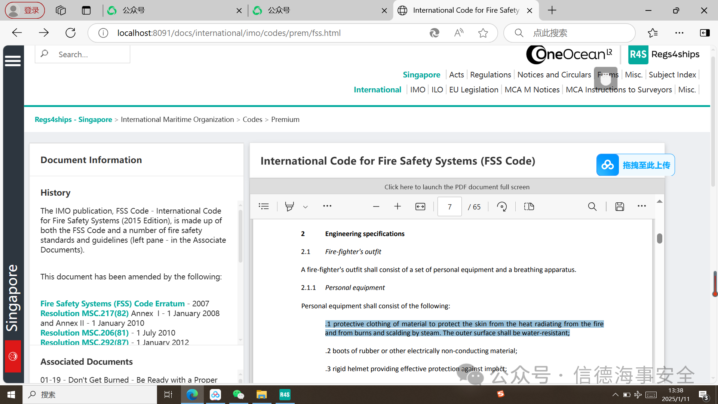718x404 pixels.
Task: Open the Regulations menu item
Action: (x=490, y=74)
